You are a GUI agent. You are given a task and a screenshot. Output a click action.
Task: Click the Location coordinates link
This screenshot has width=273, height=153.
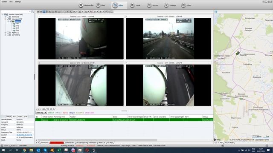[24, 135]
